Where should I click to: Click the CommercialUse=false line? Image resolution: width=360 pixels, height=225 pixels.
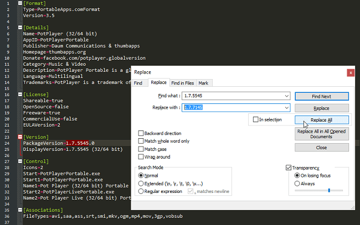(50, 119)
